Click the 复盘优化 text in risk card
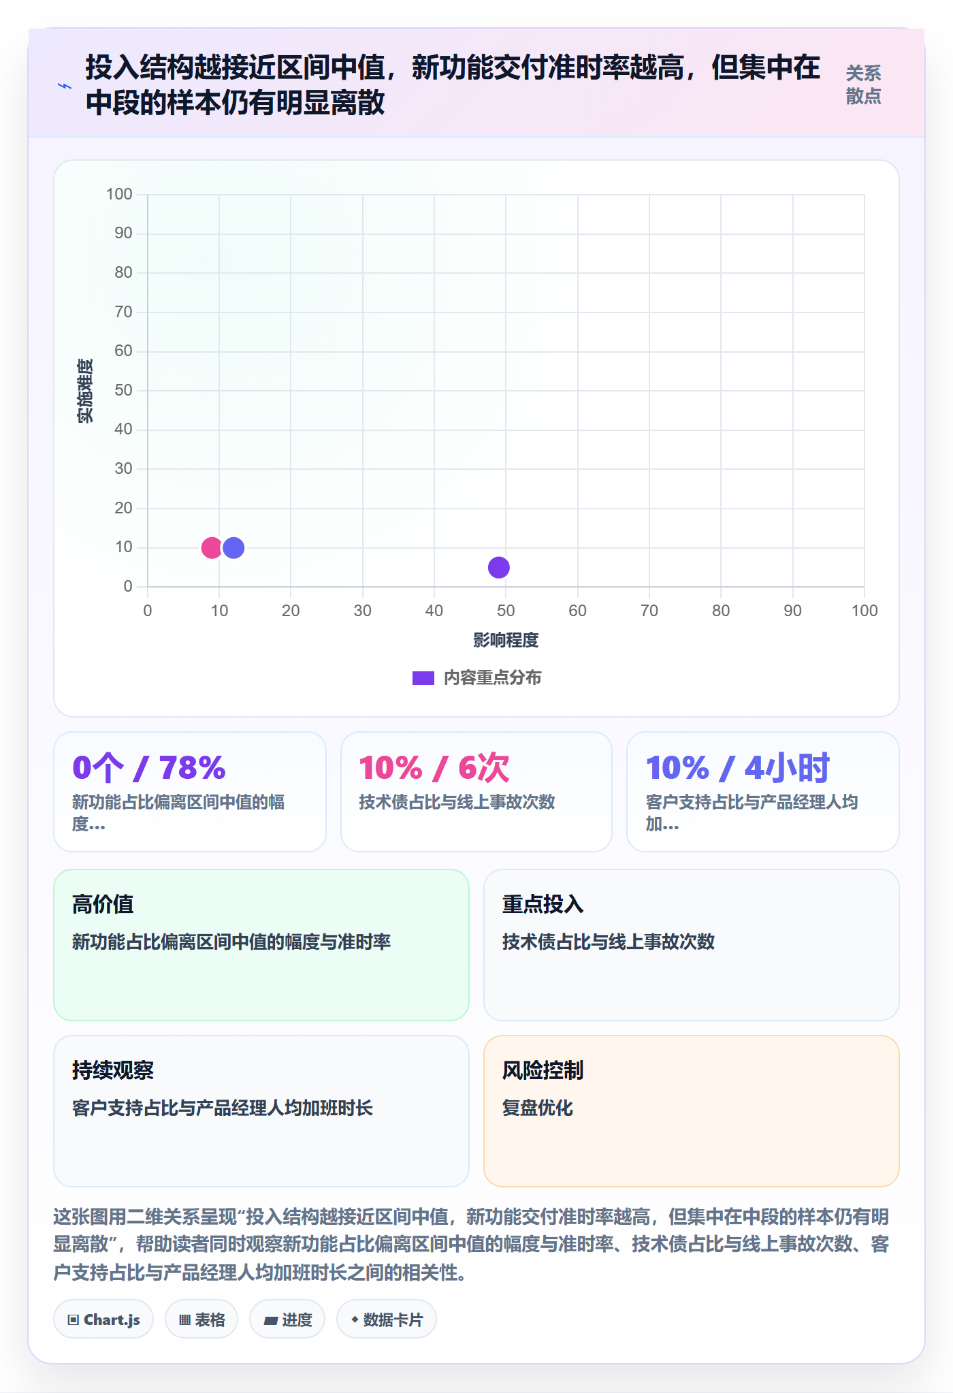This screenshot has width=953, height=1393. (538, 1108)
